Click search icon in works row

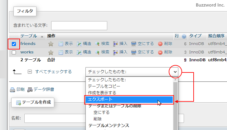(x=97, y=53)
